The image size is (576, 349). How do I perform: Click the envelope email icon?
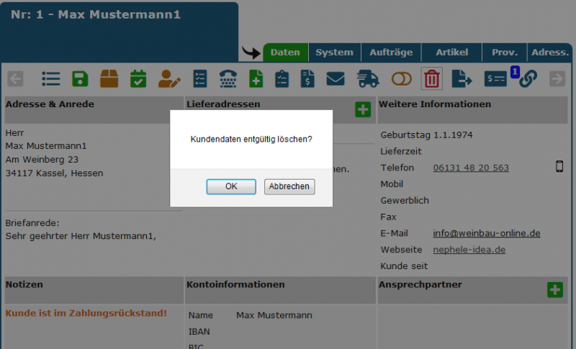[336, 78]
